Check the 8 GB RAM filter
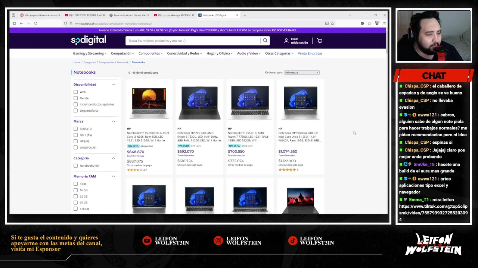The image size is (478, 268). tap(75, 184)
